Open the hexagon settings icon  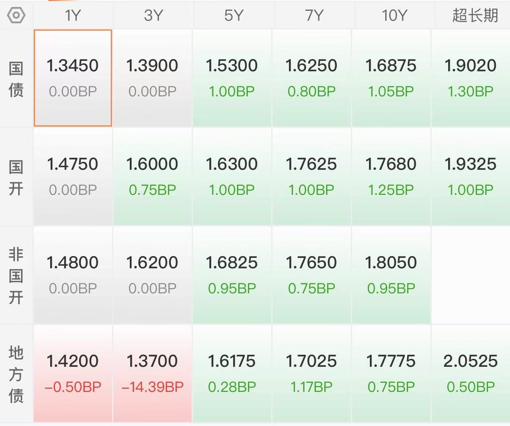(x=16, y=15)
